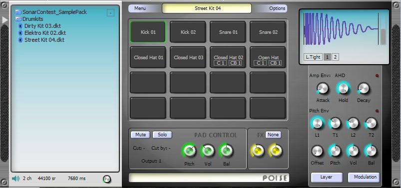Image resolution: width=401 pixels, height=188 pixels.
Task: Click the sample waveform display
Action: click(341, 29)
